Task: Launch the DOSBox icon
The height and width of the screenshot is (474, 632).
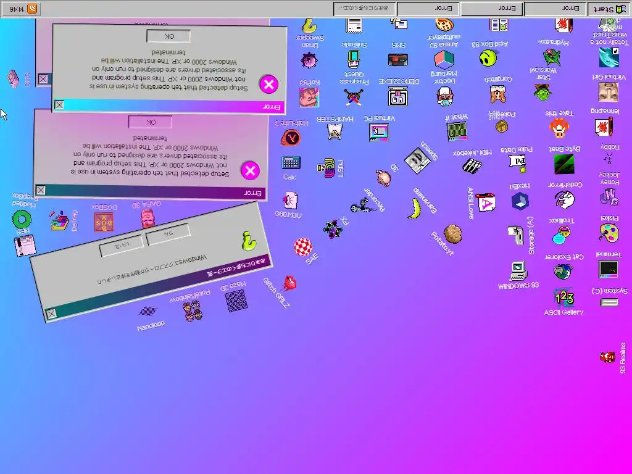Action: [x=104, y=222]
